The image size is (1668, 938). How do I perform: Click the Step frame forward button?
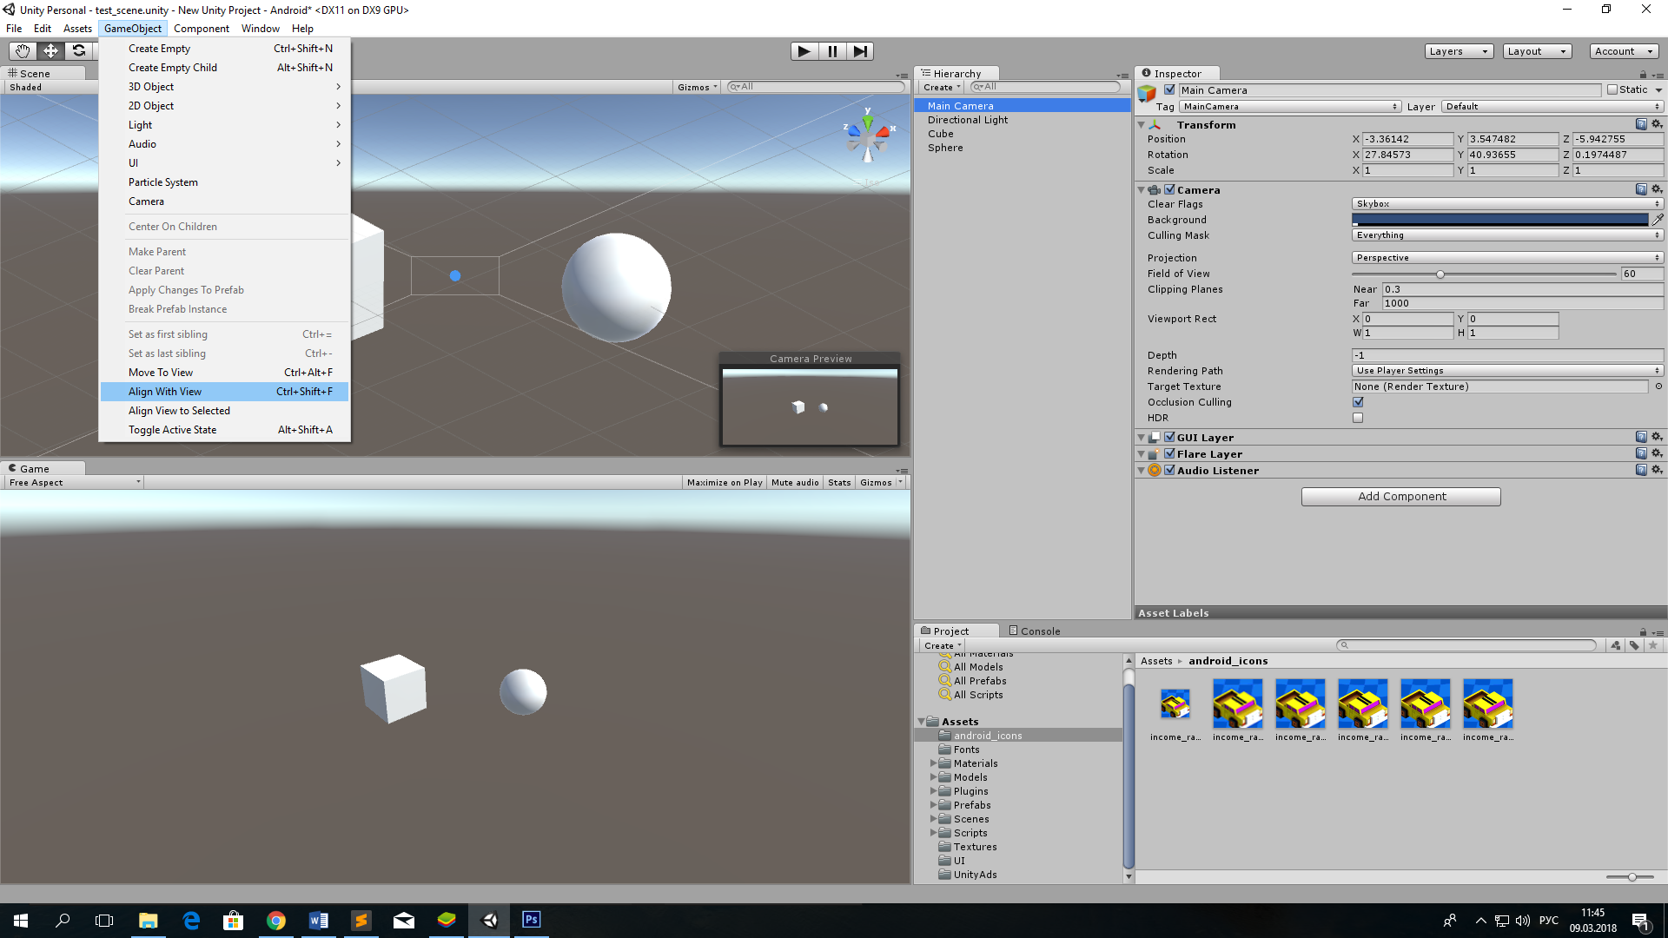(x=860, y=50)
